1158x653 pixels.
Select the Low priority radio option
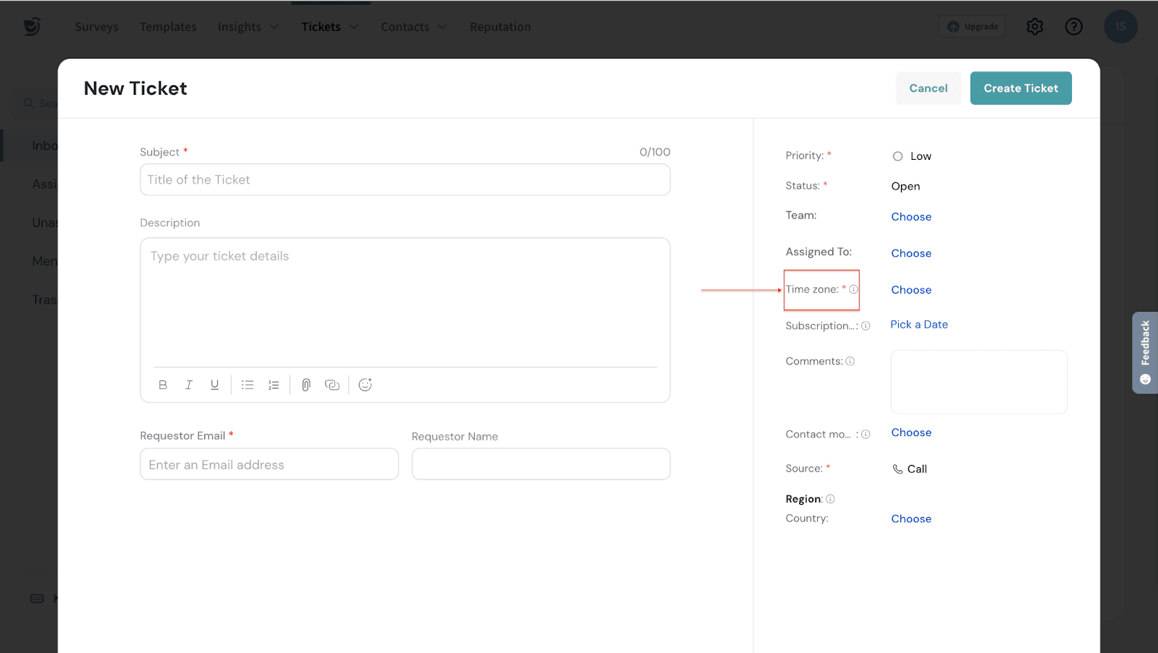(897, 156)
